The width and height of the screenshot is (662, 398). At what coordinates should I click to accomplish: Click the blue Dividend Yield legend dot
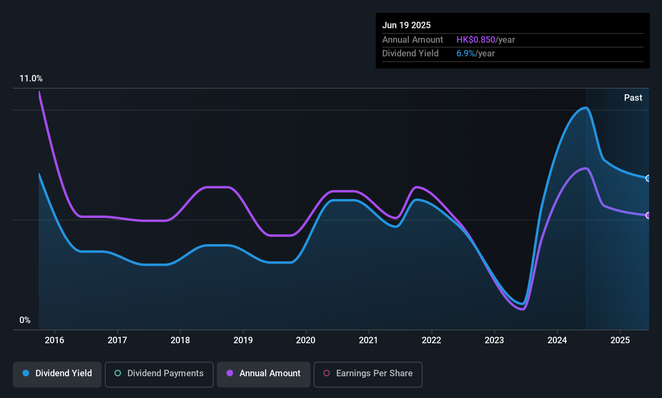click(26, 373)
